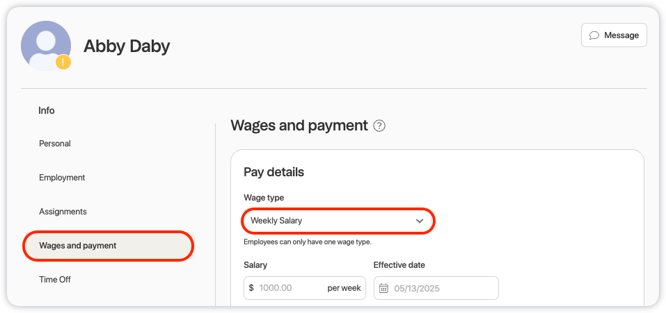This screenshot has width=666, height=313.
Task: Select Assignments in the sidebar
Action: (x=63, y=212)
